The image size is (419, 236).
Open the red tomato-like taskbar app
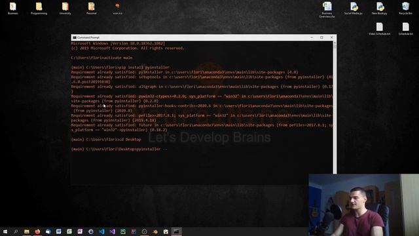pos(37,231)
